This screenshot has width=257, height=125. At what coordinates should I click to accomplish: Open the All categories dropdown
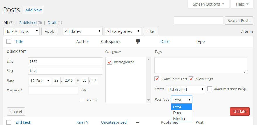pyautogui.click(x=123, y=31)
